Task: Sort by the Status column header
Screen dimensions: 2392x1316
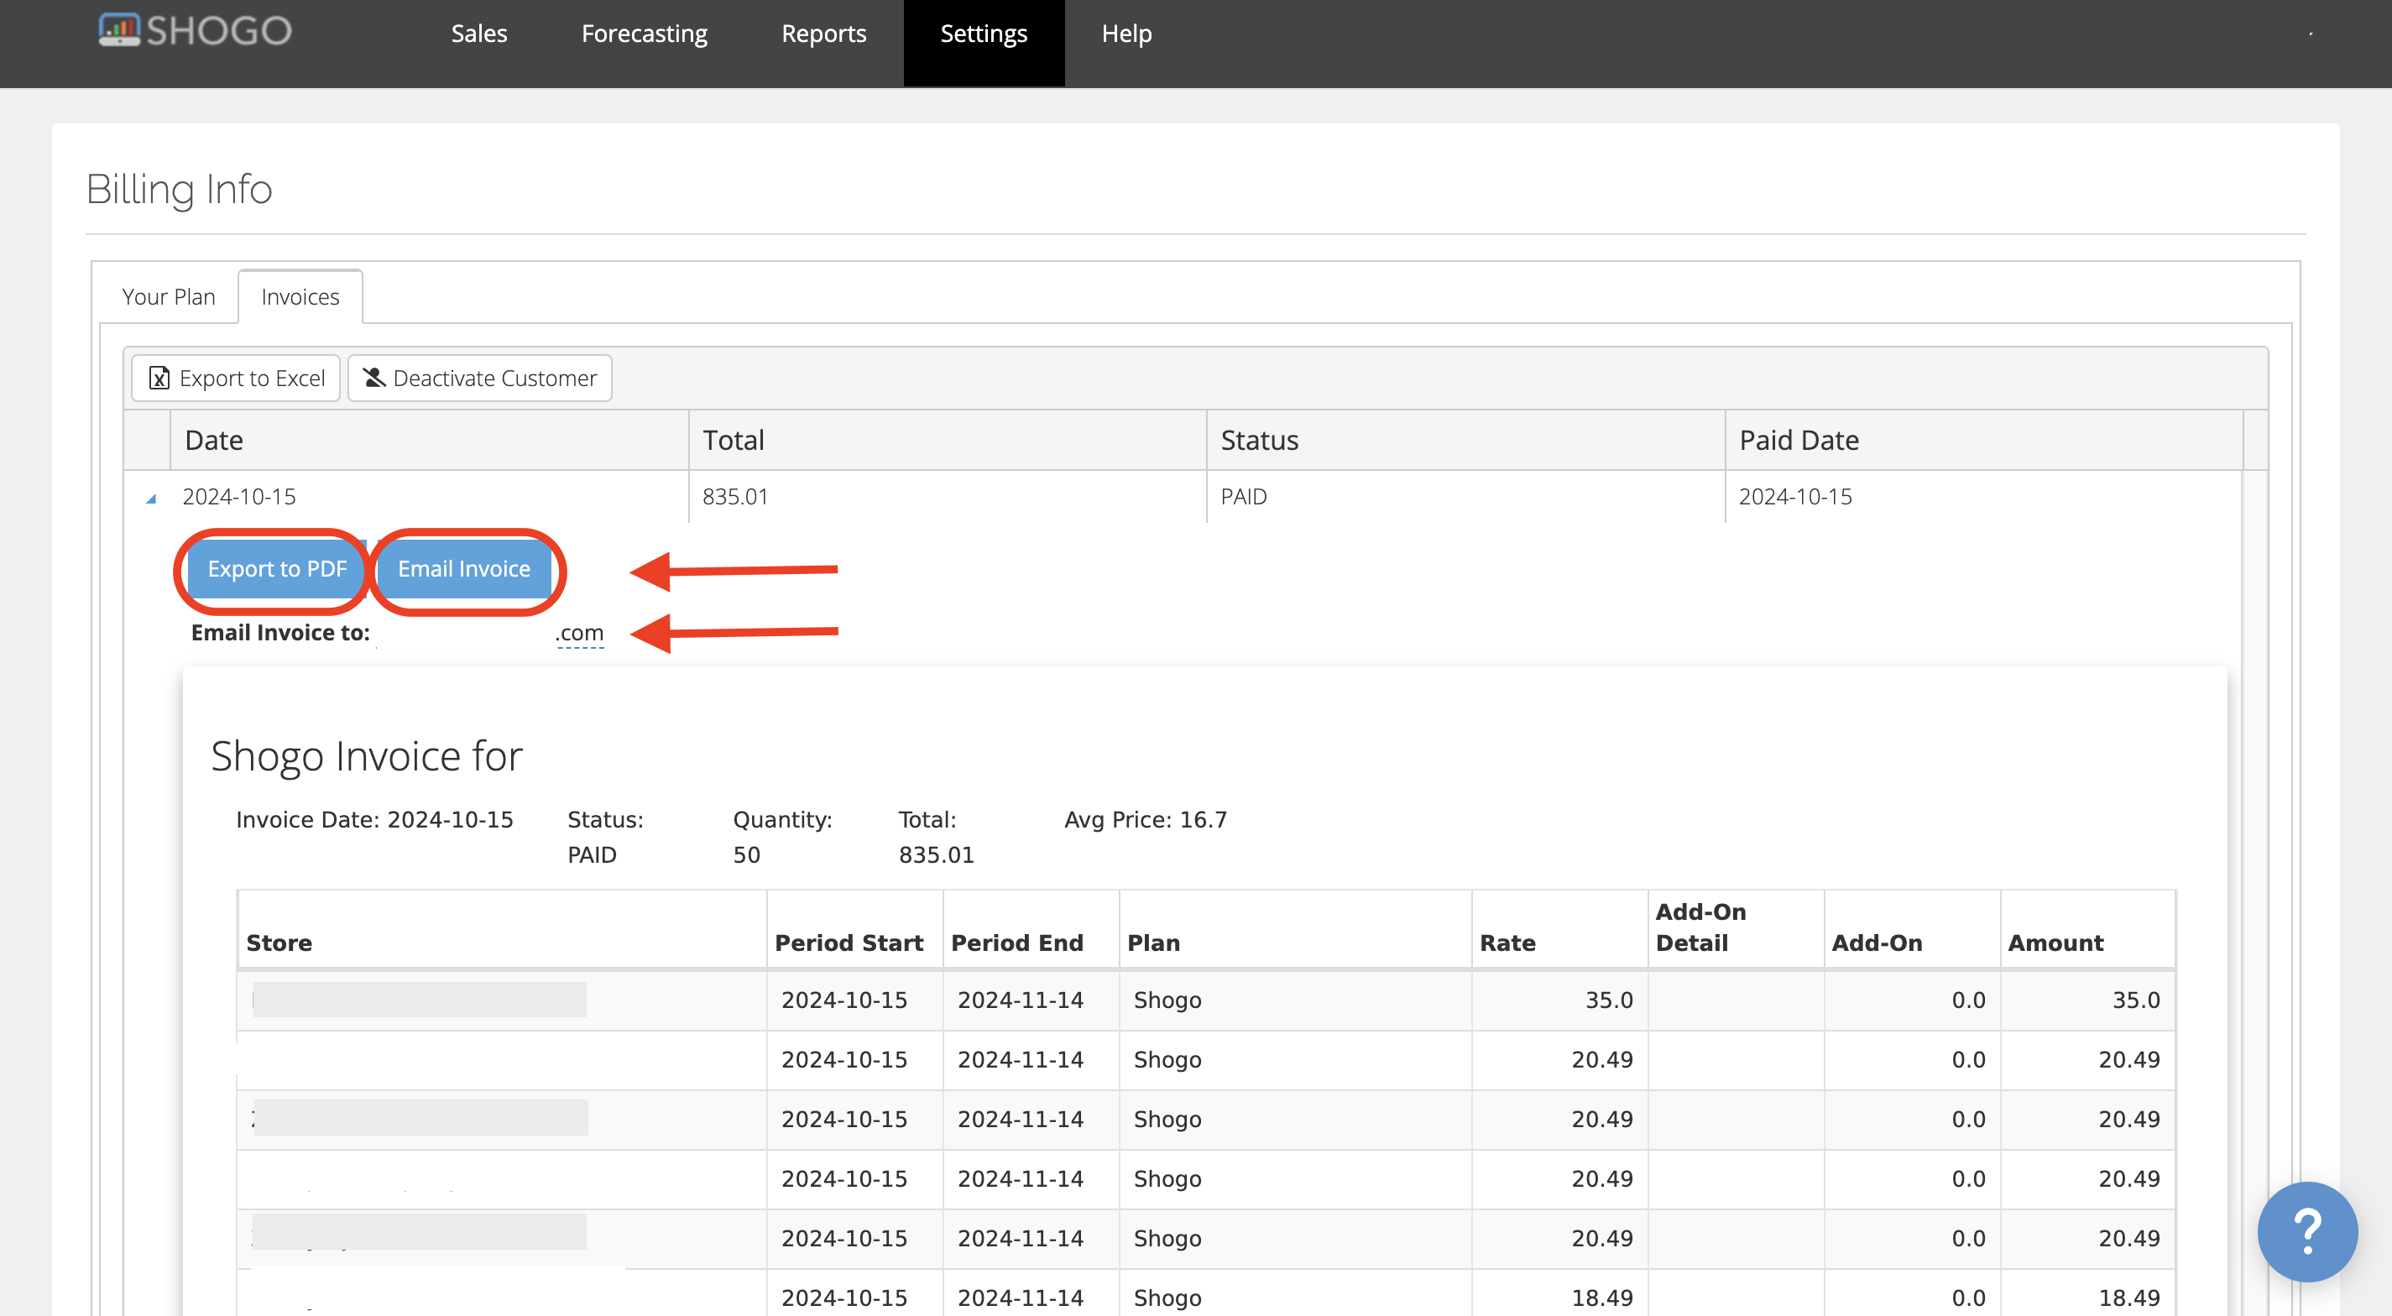Action: tap(1465, 441)
